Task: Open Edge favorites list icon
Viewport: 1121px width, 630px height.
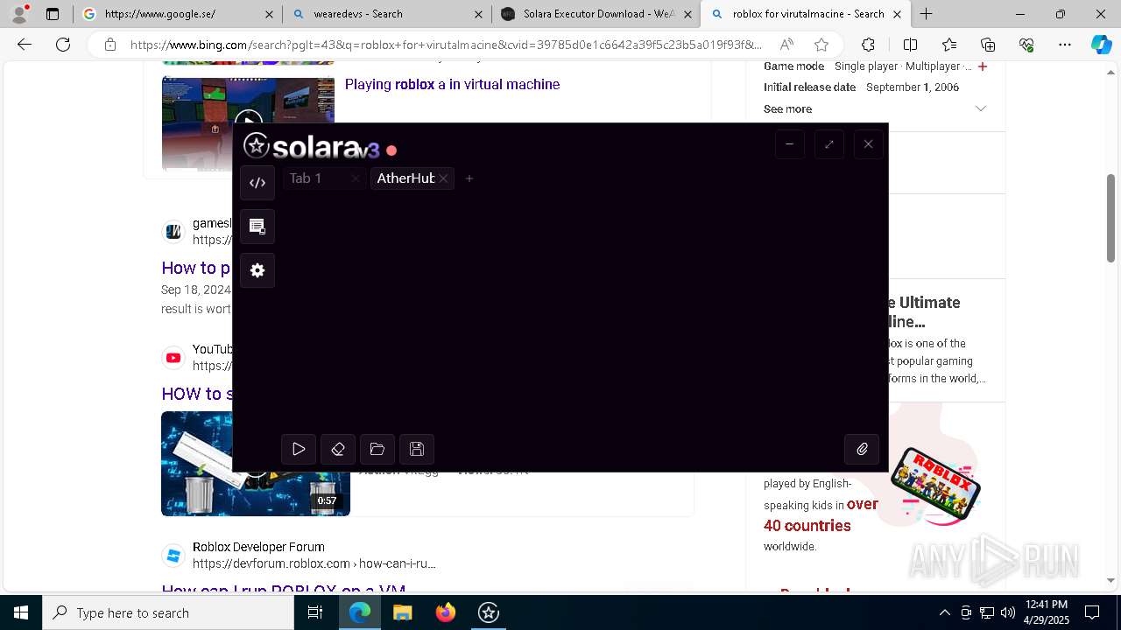Action: (x=949, y=45)
